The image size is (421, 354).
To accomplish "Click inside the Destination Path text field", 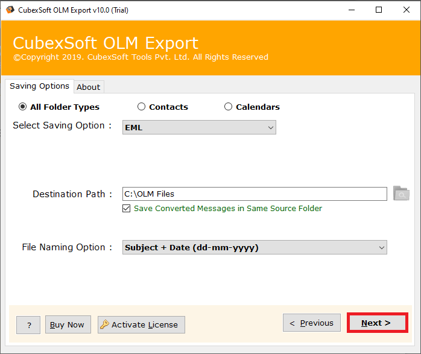I will tap(255, 194).
